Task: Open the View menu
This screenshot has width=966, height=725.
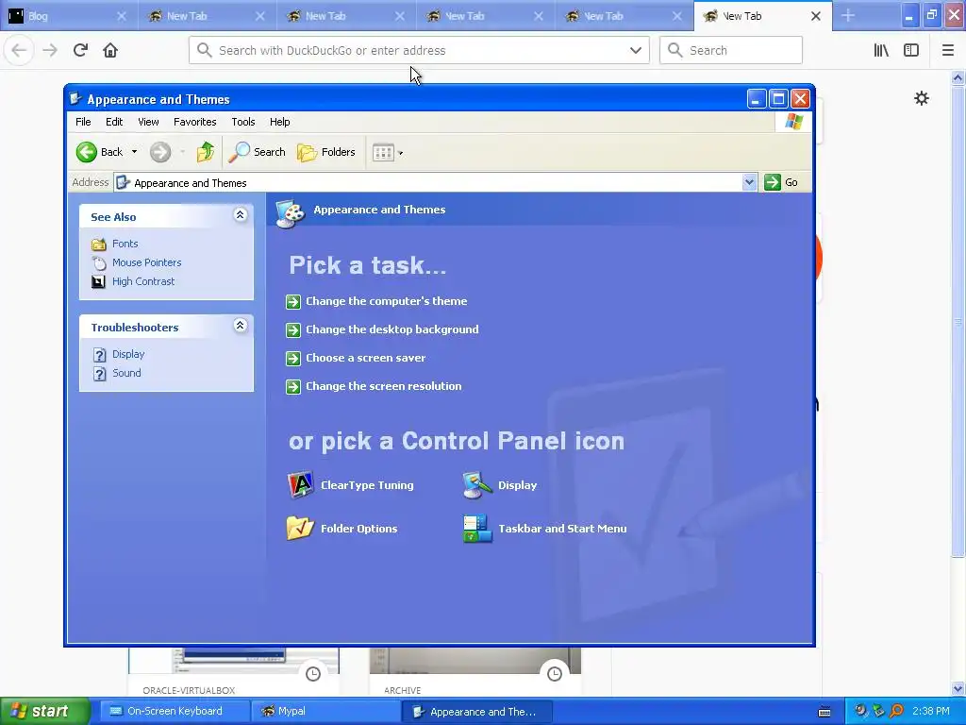Action: point(148,122)
